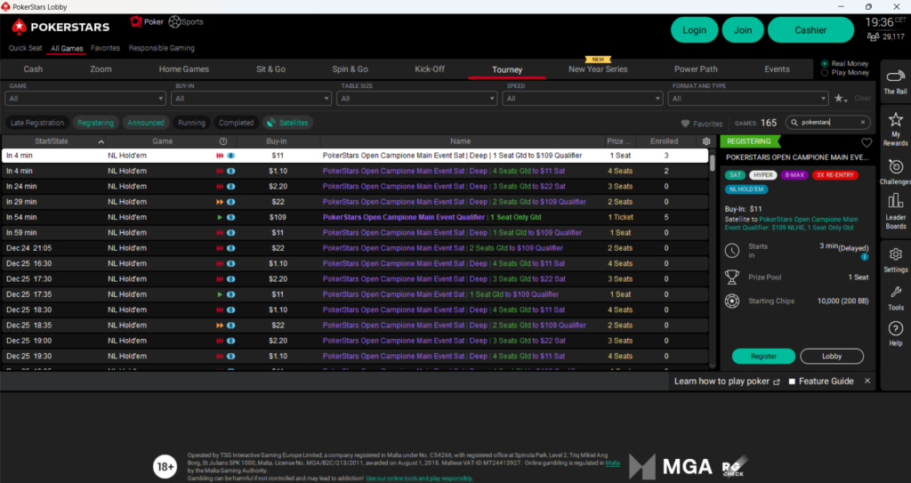The height and width of the screenshot is (483, 911).
Task: Open the Quick Seat menu
Action: 25,48
